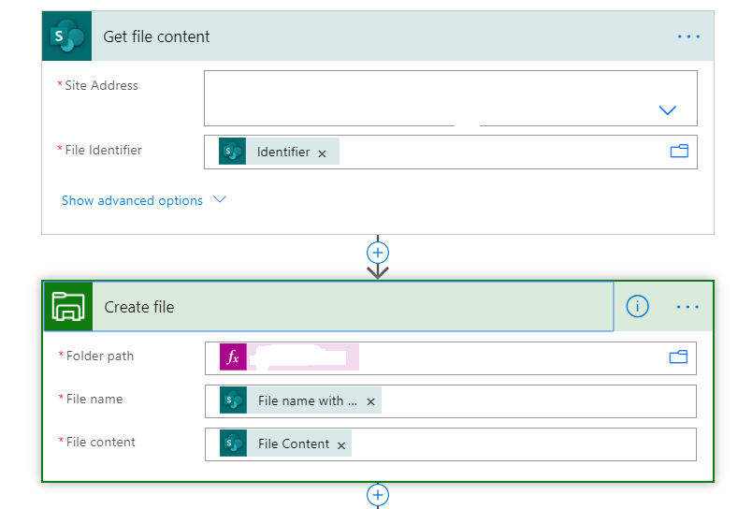Expand the Site Address dropdown
The image size is (752, 509).
(x=667, y=110)
